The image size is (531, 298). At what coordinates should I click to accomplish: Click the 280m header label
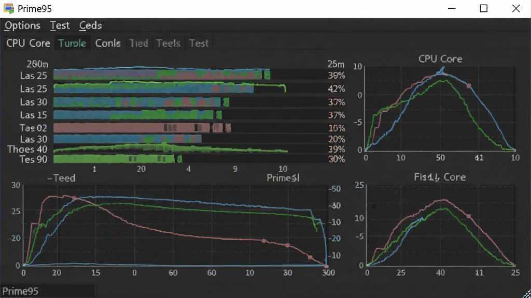pyautogui.click(x=37, y=64)
